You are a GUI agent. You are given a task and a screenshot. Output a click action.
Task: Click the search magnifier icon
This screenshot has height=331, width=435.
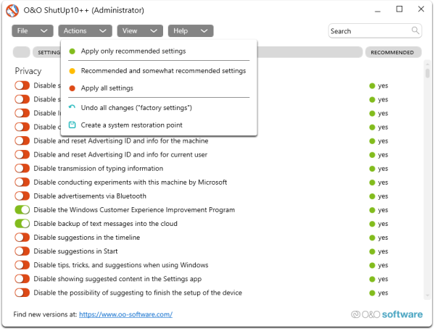click(x=415, y=30)
